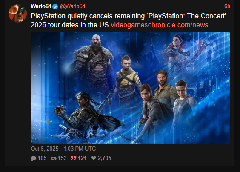This screenshot has width=240, height=172.
Task: Click the blue verified checkmark badge
Action: point(55,6)
